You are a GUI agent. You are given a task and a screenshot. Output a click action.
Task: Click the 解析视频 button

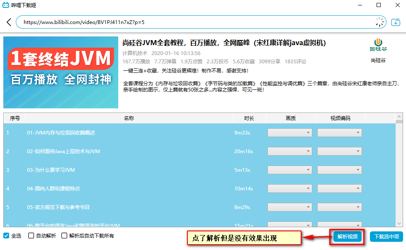[347, 237]
